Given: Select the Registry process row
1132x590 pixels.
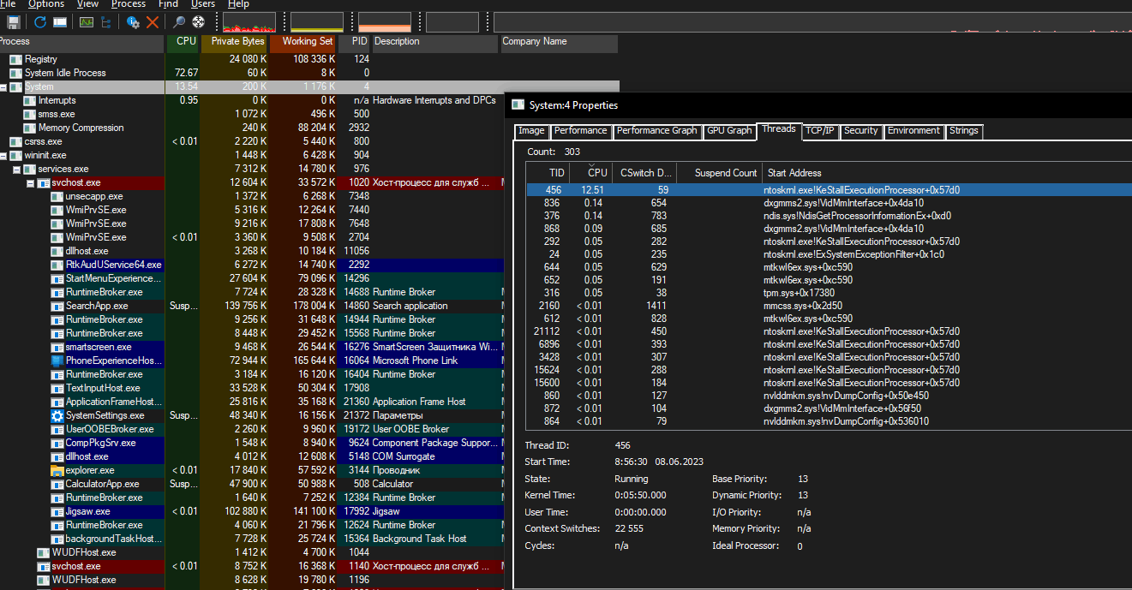Looking at the screenshot, I should [308, 59].
